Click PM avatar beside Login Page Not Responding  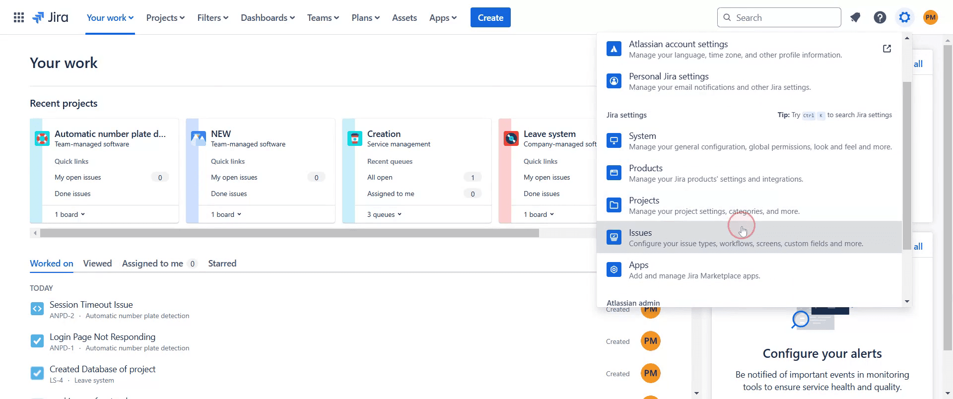[651, 341]
